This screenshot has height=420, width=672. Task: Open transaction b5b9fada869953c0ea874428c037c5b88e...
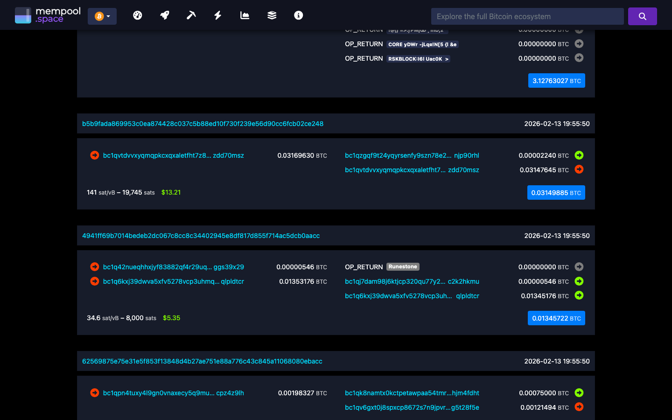click(204, 124)
